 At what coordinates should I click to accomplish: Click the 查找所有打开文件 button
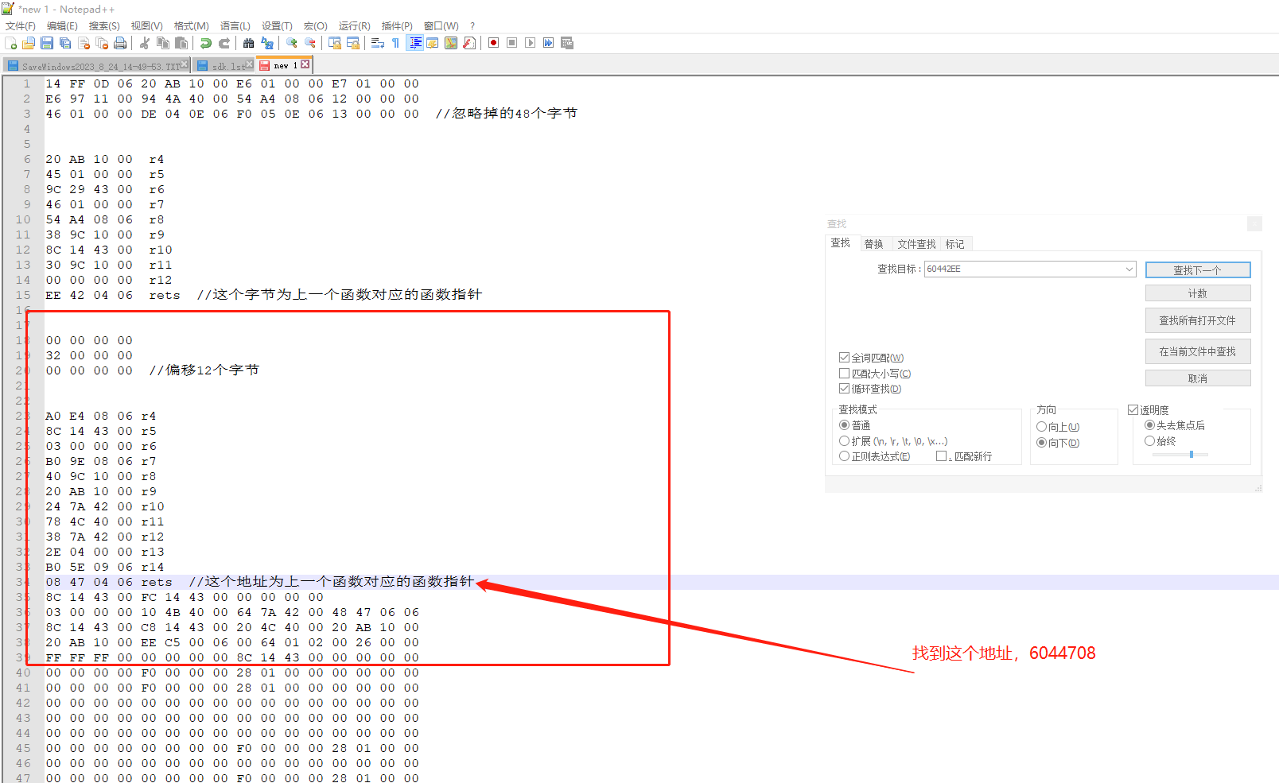pos(1198,320)
